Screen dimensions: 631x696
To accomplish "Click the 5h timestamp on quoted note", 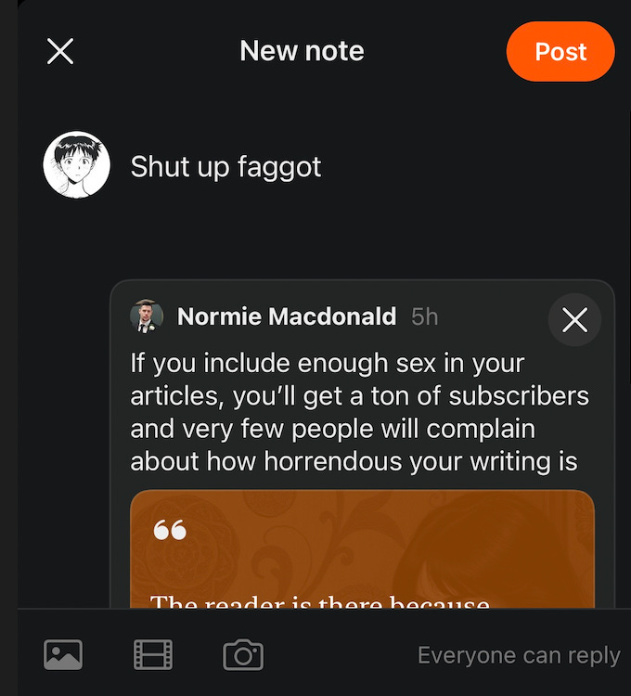I will 424,317.
